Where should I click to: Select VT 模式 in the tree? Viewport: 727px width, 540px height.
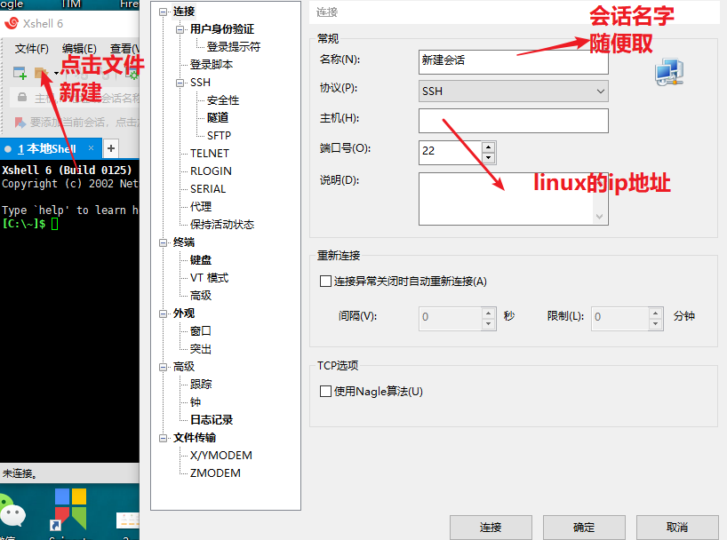click(209, 278)
